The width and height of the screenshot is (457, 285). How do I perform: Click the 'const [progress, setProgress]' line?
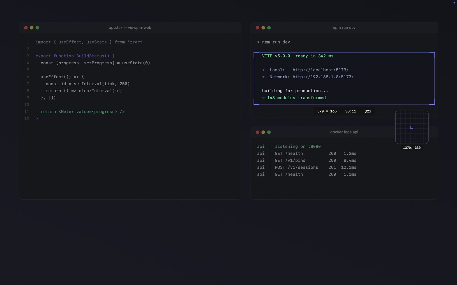(x=95, y=63)
